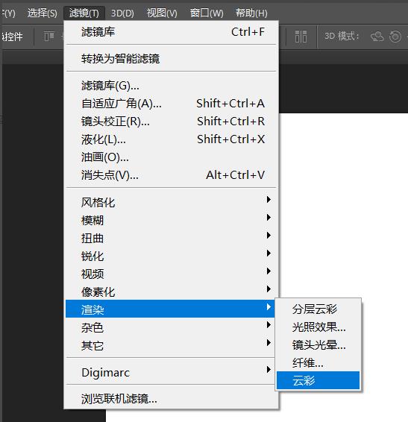Open the 帮助(H) menu
This screenshot has width=408, height=422.
(x=251, y=13)
